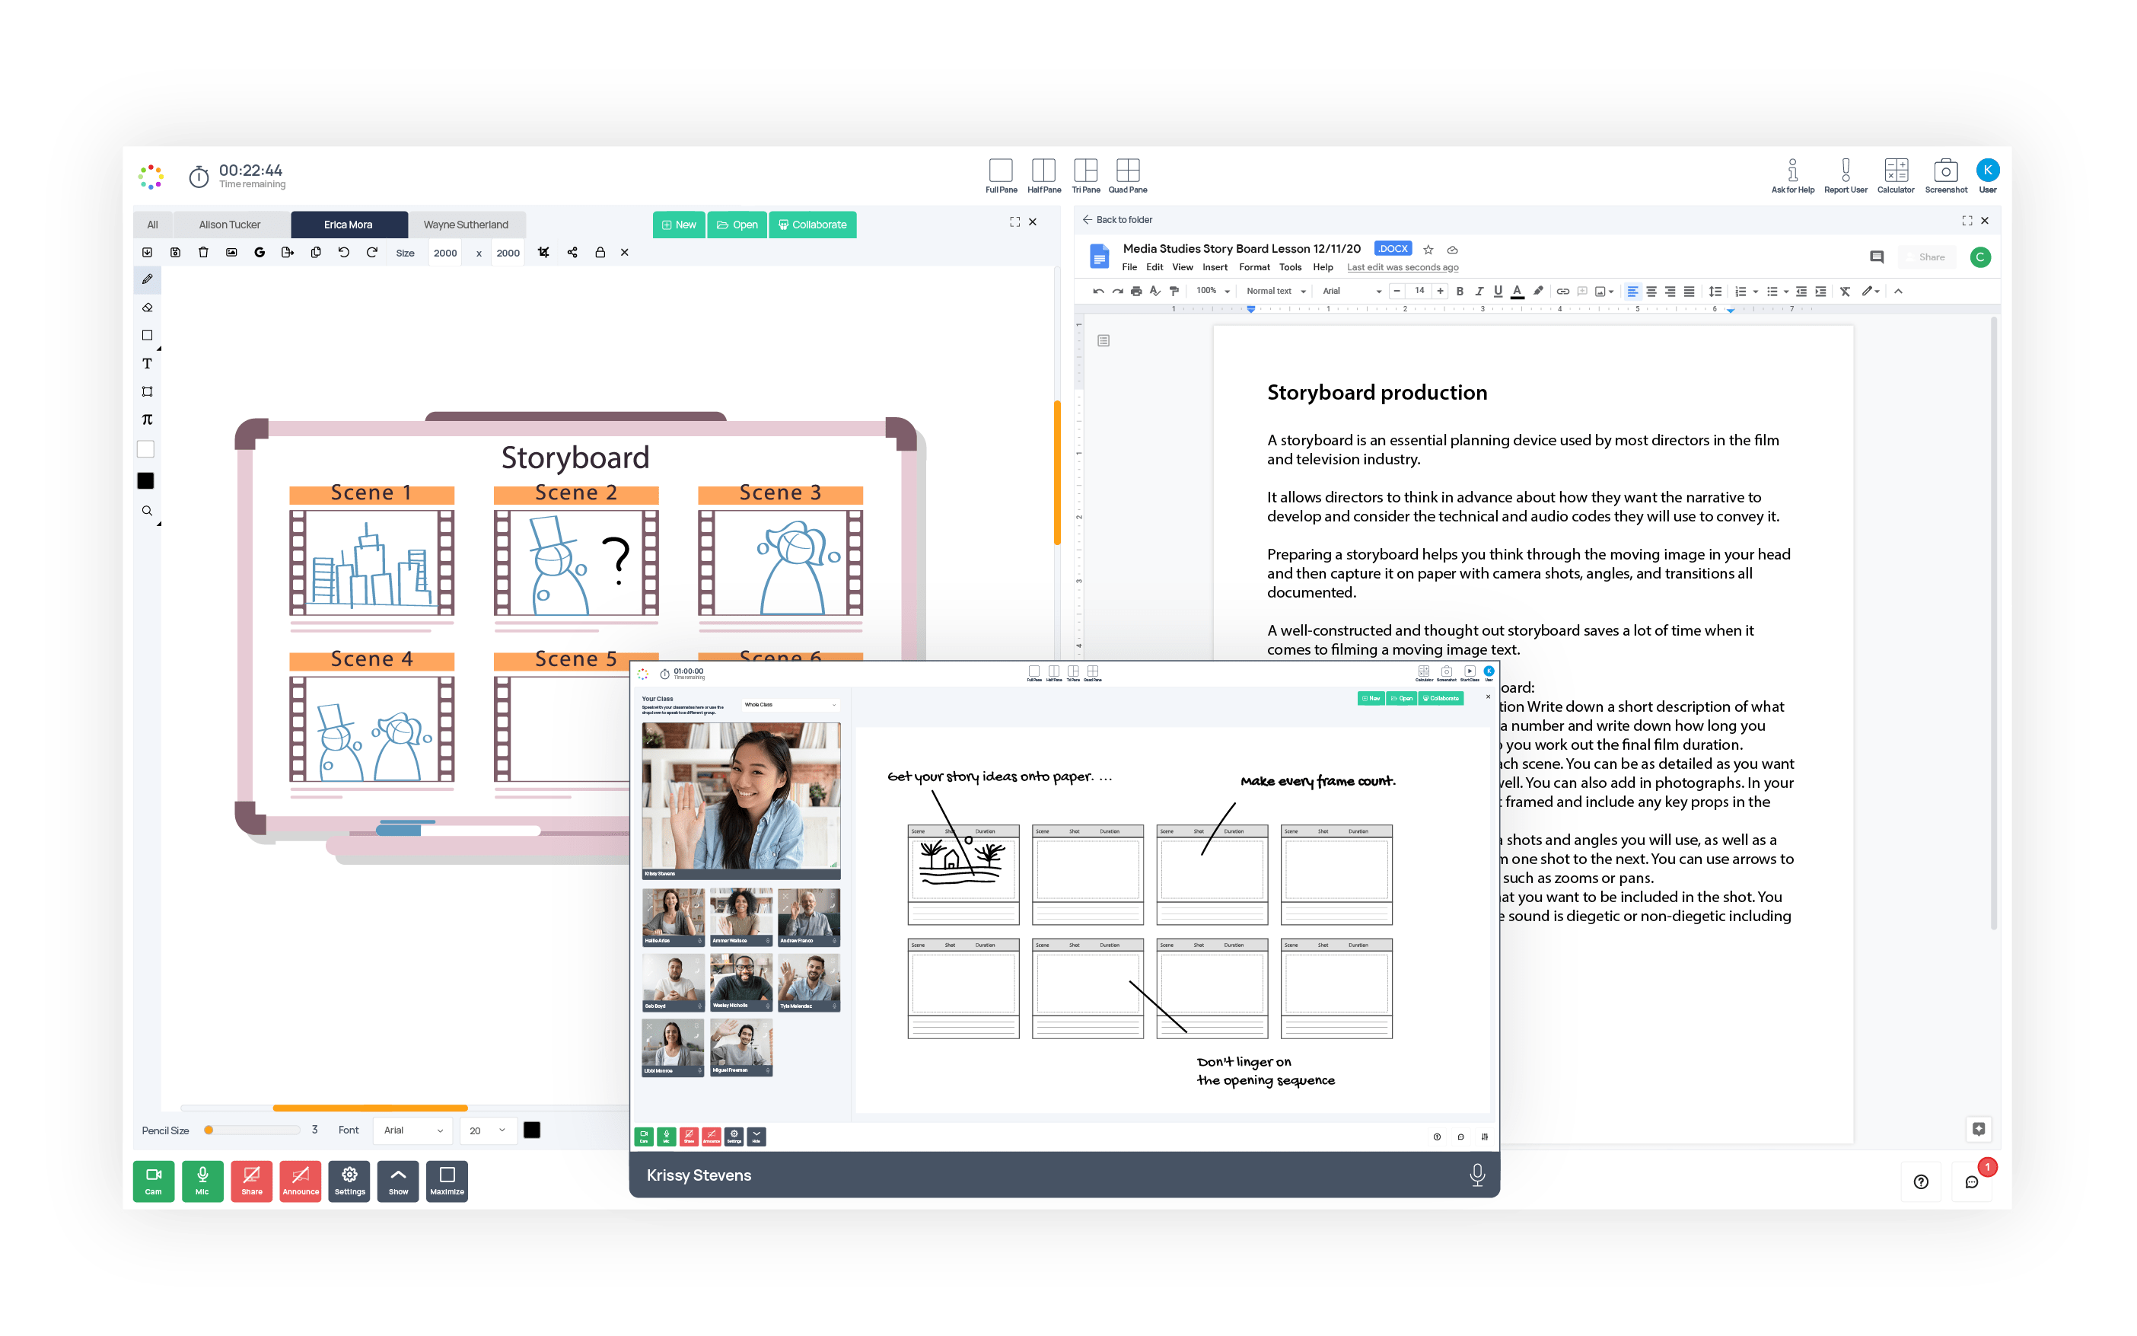
Task: Toggle the Cam button
Action: coord(154,1181)
